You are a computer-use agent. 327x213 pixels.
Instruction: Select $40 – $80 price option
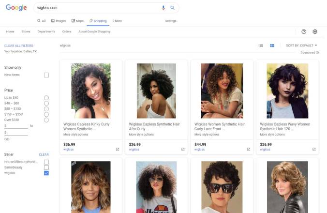[x=46, y=104]
